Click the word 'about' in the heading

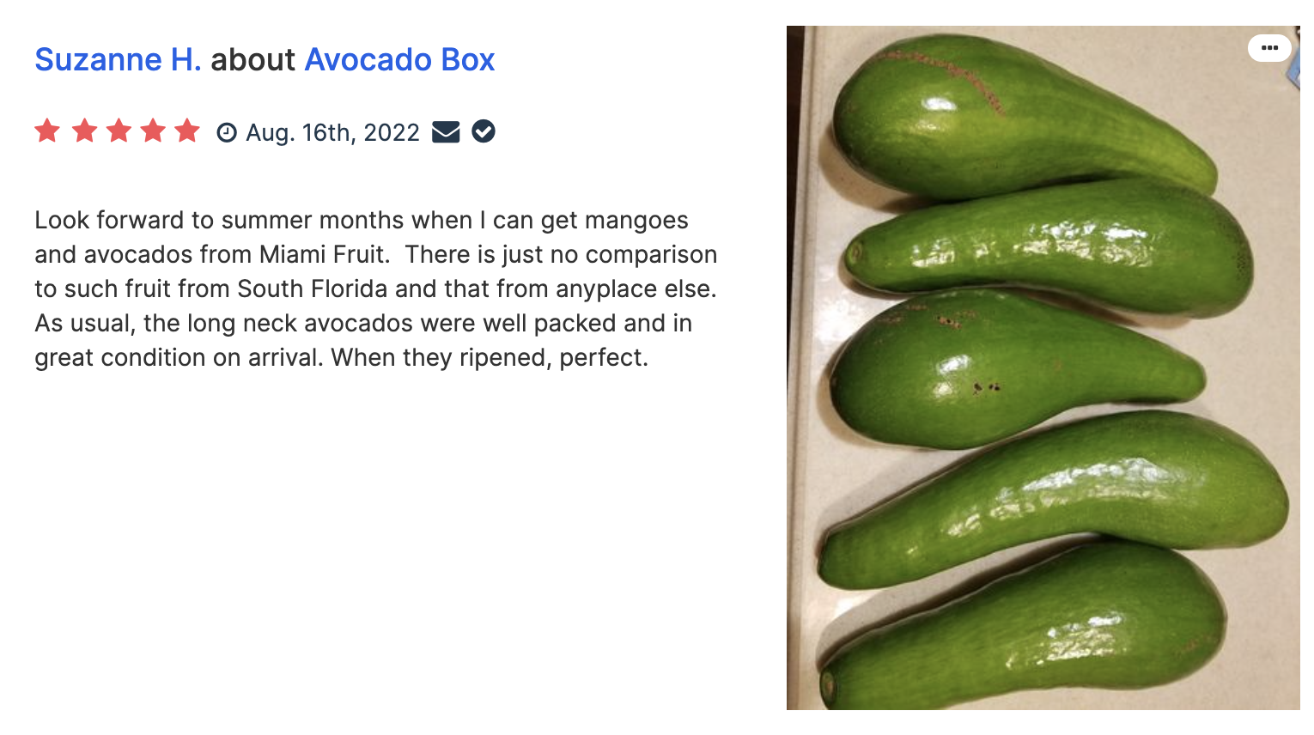tap(252, 59)
